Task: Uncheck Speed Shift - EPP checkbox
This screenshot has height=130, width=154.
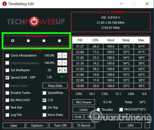Action: (x=7, y=77)
